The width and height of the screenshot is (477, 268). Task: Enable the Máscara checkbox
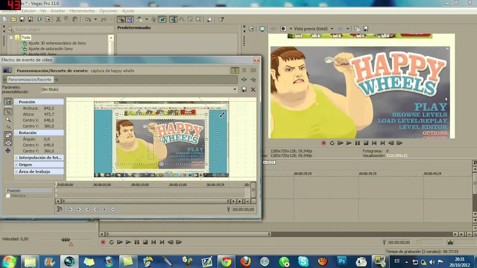8,196
